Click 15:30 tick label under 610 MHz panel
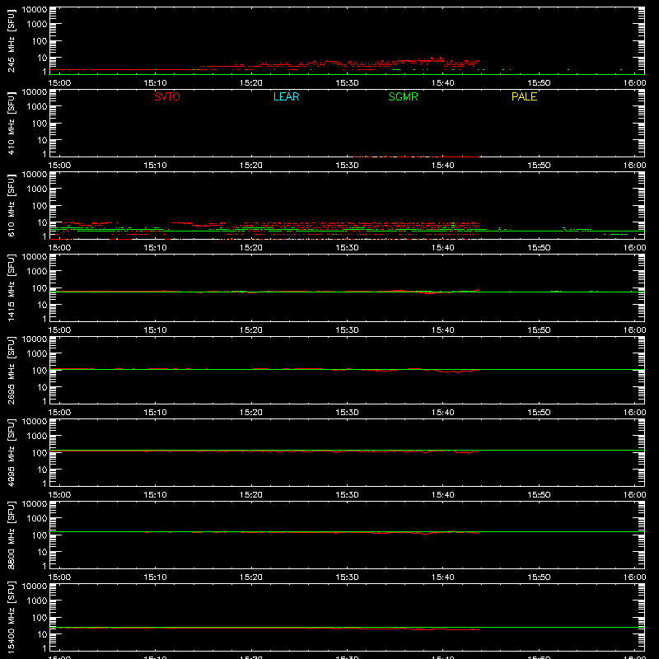The height and width of the screenshot is (659, 659). point(347,248)
